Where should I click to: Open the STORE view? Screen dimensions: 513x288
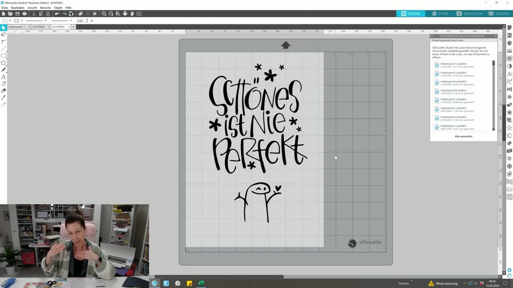tap(440, 14)
